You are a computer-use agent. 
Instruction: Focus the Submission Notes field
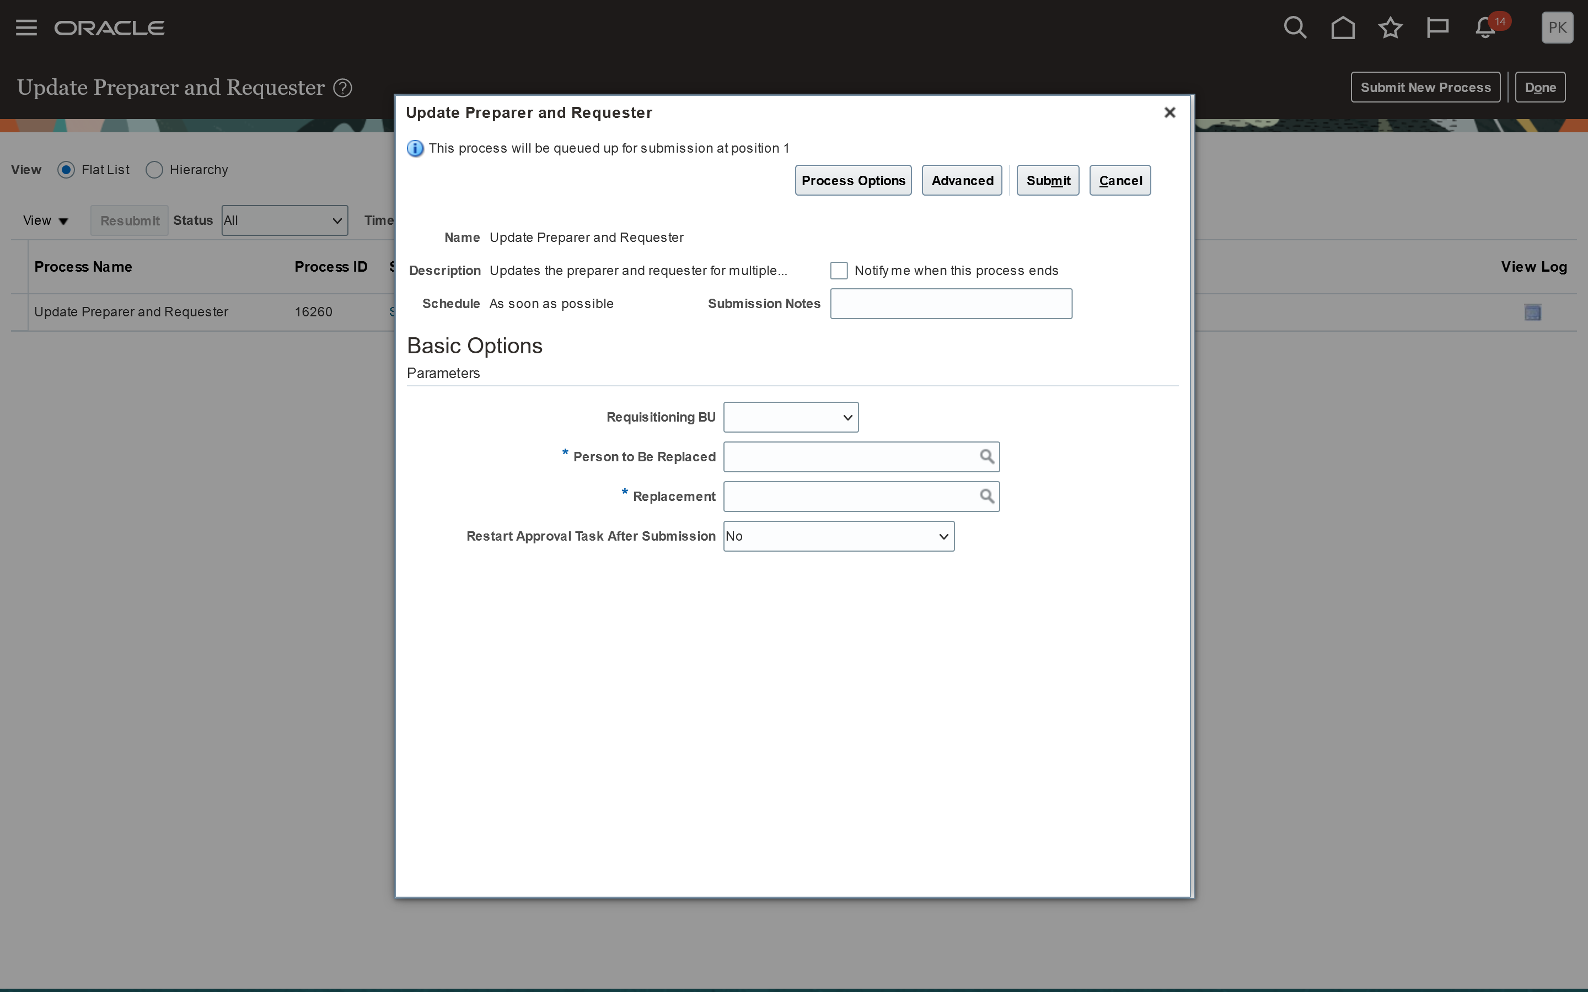[x=951, y=304]
